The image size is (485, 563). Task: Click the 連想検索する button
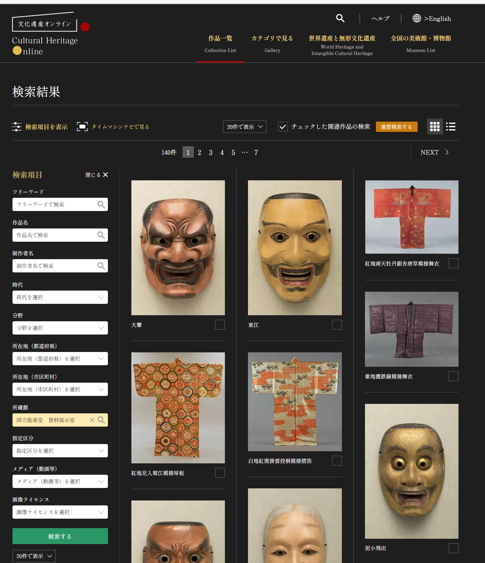click(x=396, y=127)
